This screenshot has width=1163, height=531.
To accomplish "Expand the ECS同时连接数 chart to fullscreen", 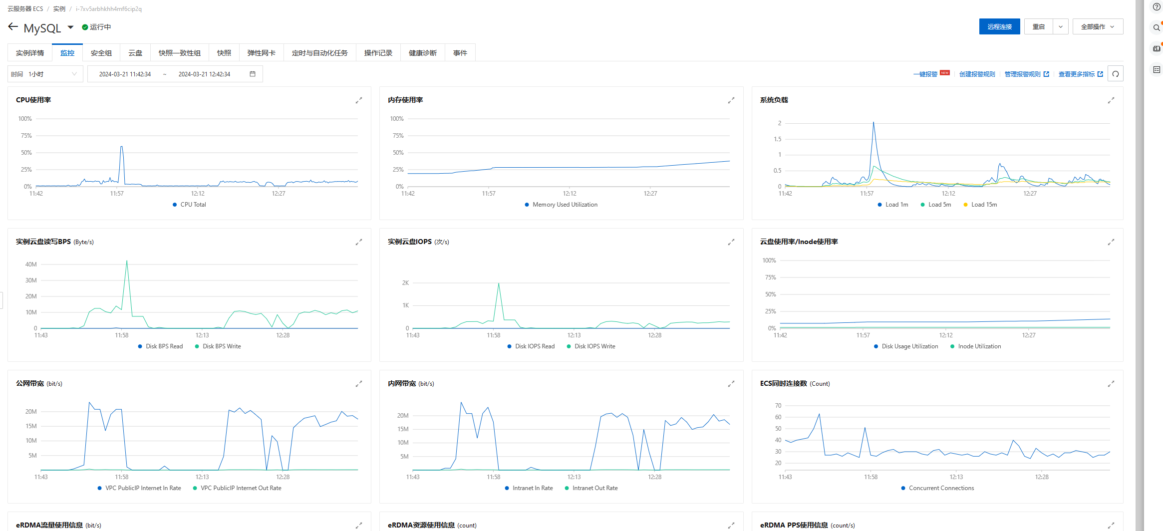I will pyautogui.click(x=1111, y=384).
